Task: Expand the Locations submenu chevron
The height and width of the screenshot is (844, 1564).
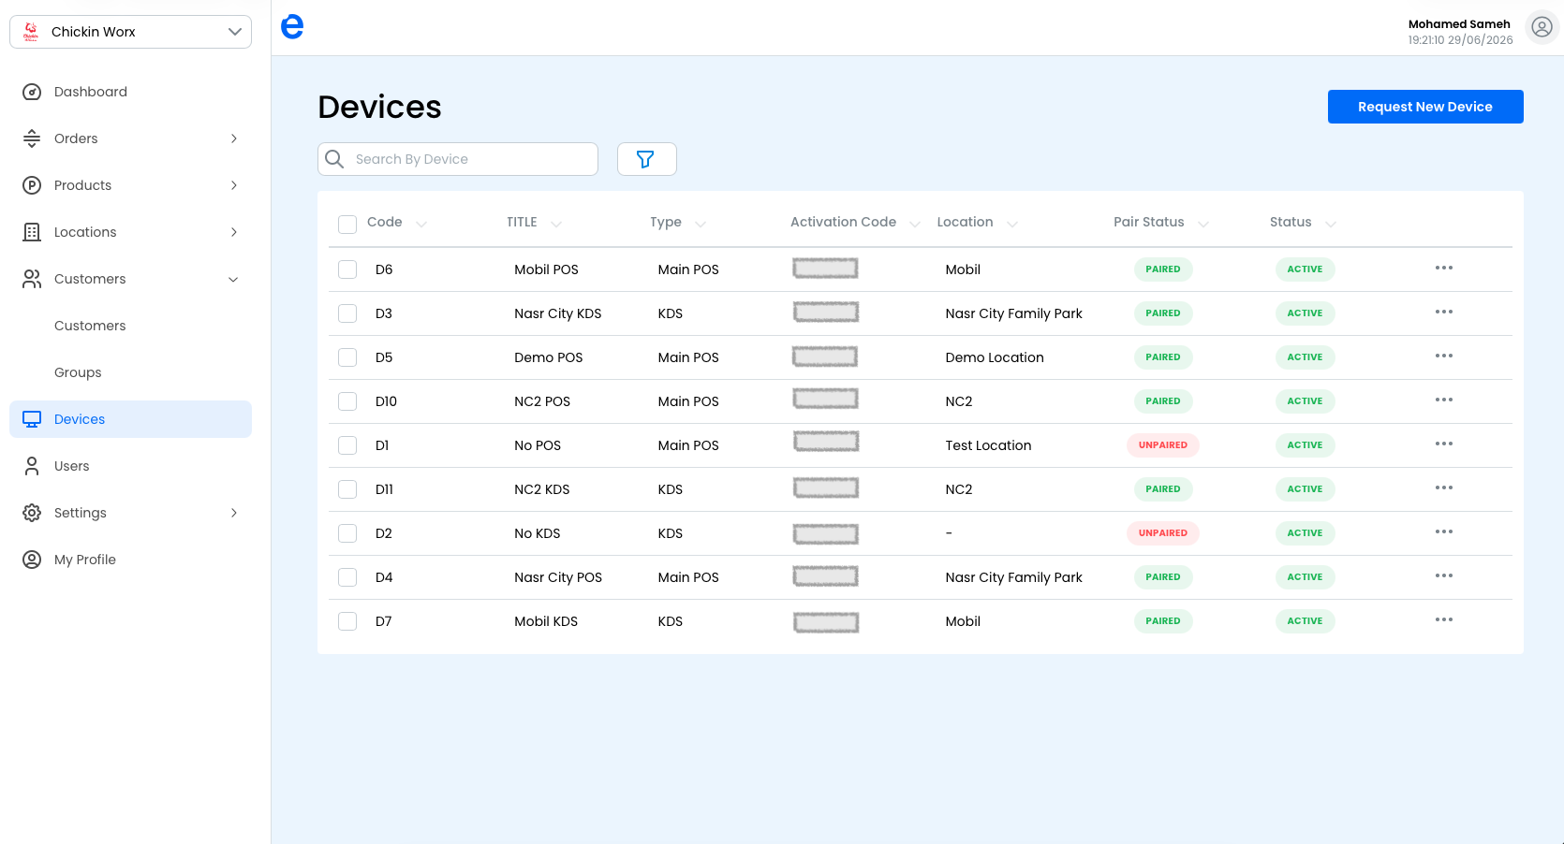Action: click(x=234, y=232)
